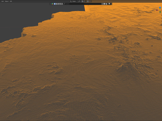Screen dimensions: 162x121
Task: Toggle proportional editing
Action: (88, 1)
